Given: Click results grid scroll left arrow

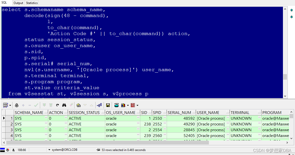Looking at the screenshot, I should click(x=4, y=143).
